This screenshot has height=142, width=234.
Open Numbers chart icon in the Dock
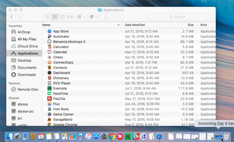pos(72,136)
